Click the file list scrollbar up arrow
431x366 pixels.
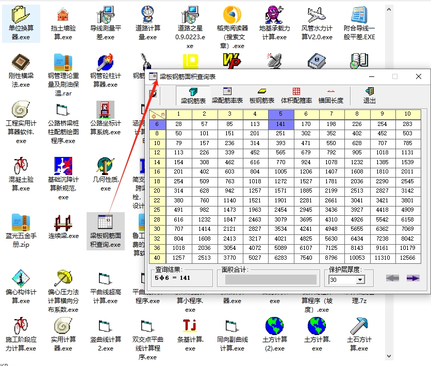[x=389, y=9]
